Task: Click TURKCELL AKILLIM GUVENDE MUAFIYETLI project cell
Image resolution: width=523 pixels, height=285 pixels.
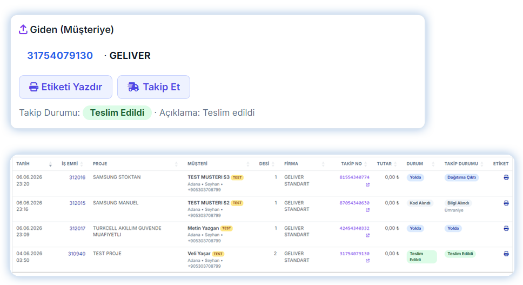Action: coord(127,231)
